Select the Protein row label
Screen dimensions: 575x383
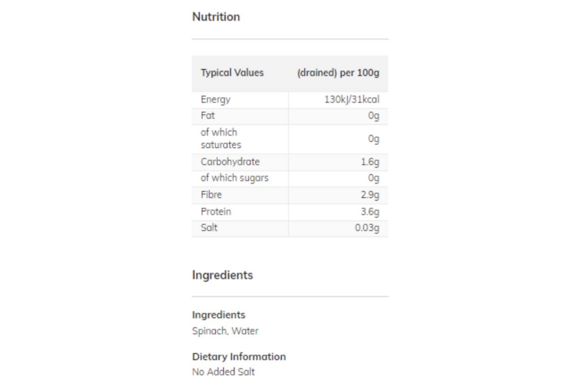[216, 211]
